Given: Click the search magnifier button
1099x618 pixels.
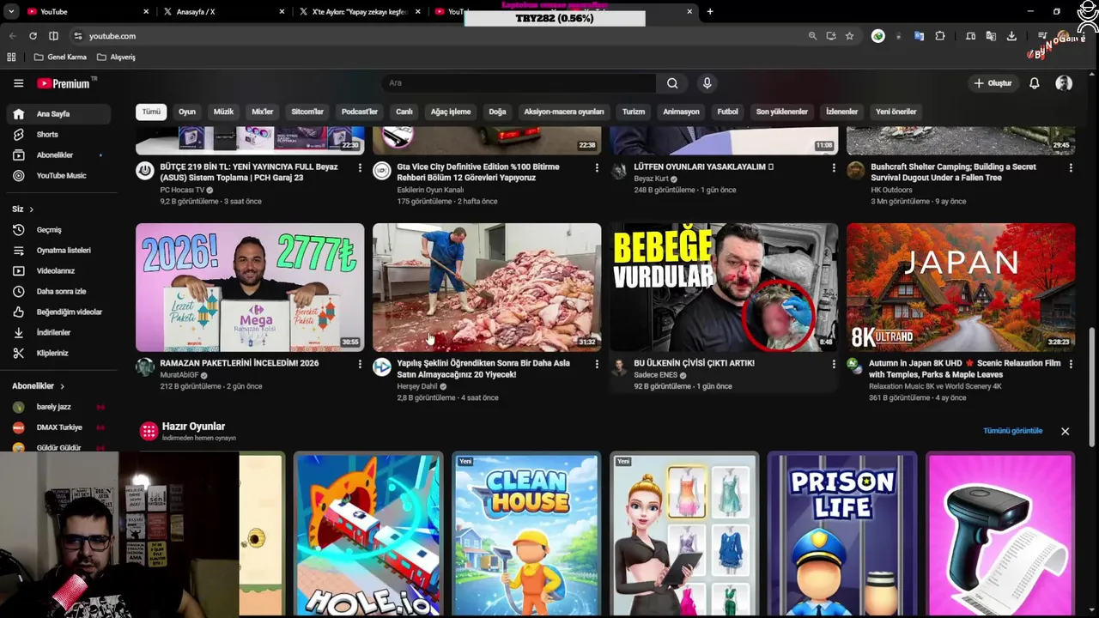Looking at the screenshot, I should [672, 83].
